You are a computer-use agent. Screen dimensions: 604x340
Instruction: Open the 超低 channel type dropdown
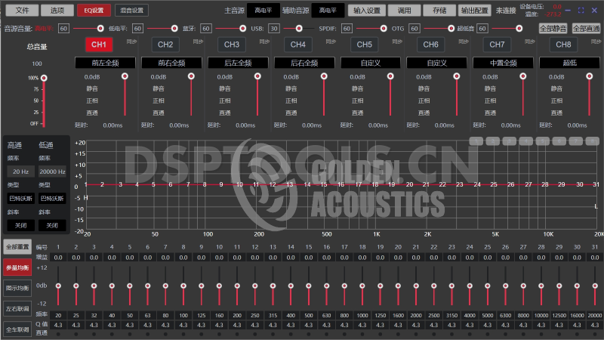(570, 63)
